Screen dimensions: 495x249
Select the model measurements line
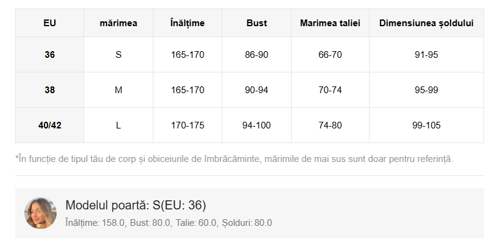point(168,223)
